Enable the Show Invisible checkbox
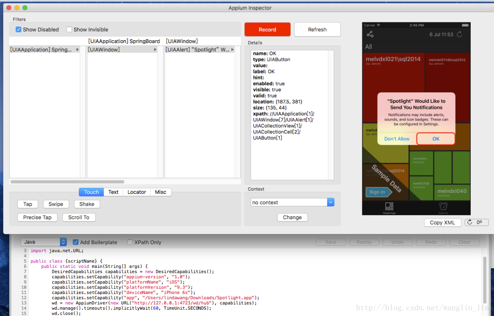 [x=69, y=29]
